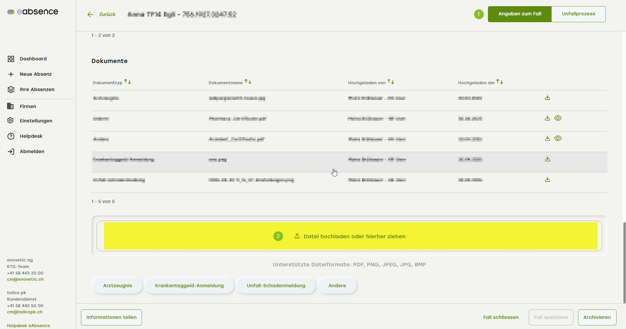Select the Arztzeugnis document type chip
The image size is (626, 329).
pyautogui.click(x=117, y=286)
